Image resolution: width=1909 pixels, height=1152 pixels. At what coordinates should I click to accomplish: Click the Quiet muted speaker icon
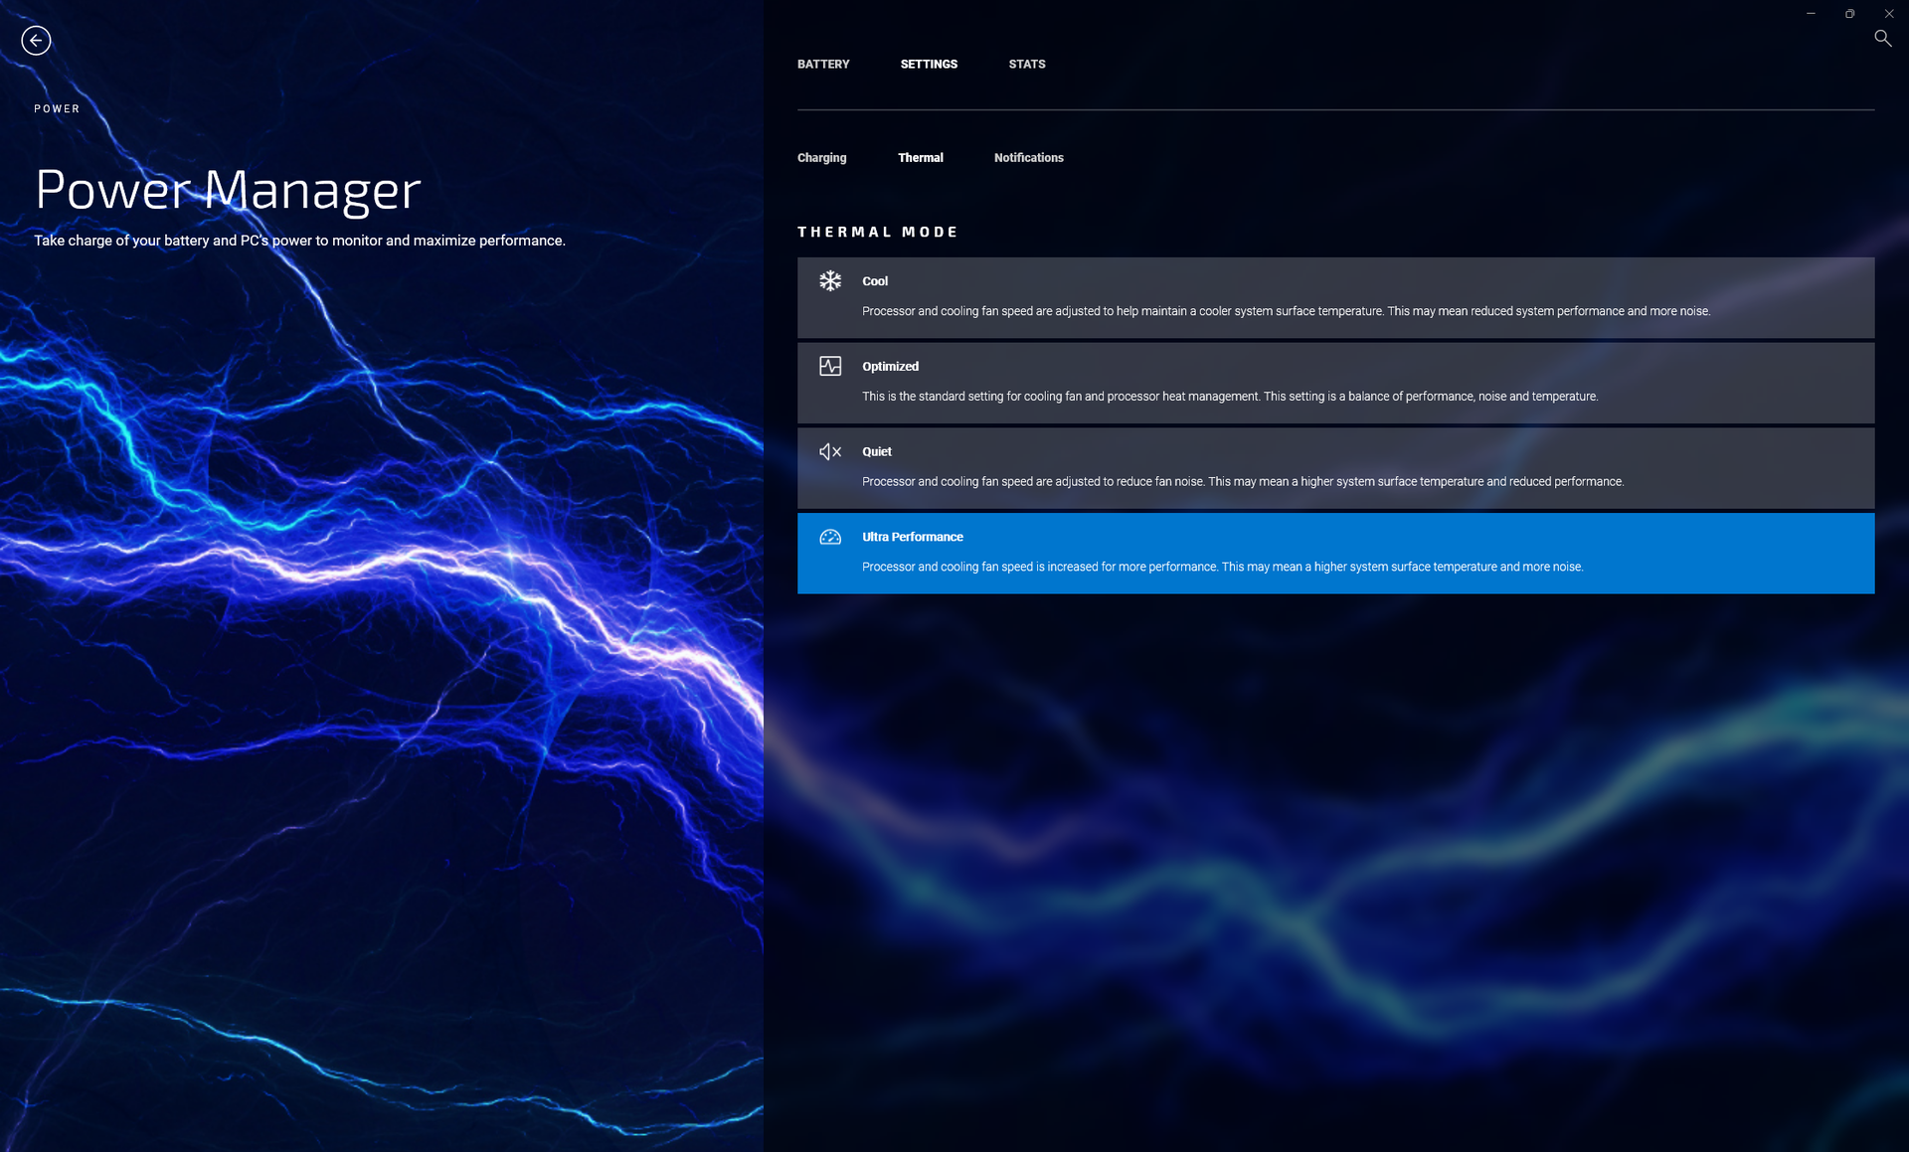830,451
